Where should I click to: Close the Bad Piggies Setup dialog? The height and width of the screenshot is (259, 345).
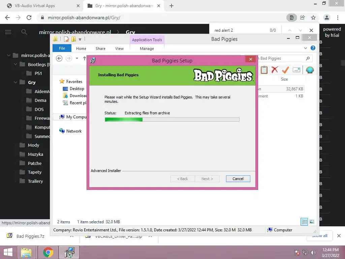click(250, 59)
